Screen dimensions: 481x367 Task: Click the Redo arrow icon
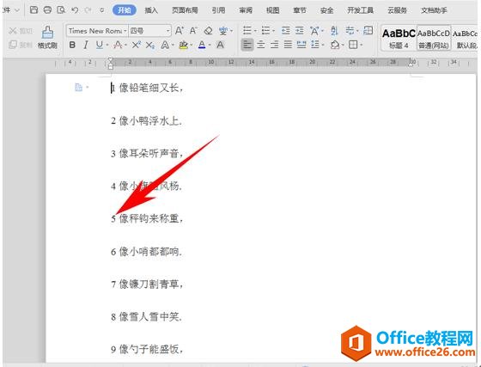[x=88, y=10]
